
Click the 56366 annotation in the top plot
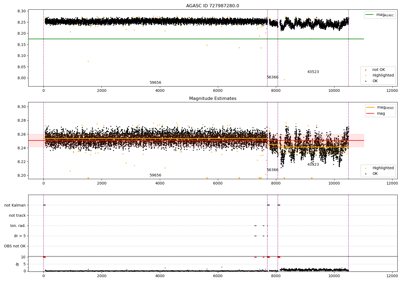[x=272, y=77]
